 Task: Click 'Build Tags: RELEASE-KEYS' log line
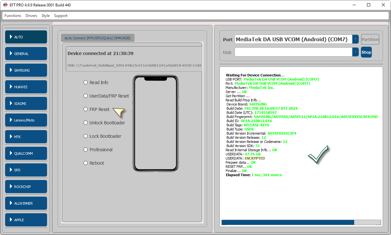pyautogui.click(x=248, y=125)
